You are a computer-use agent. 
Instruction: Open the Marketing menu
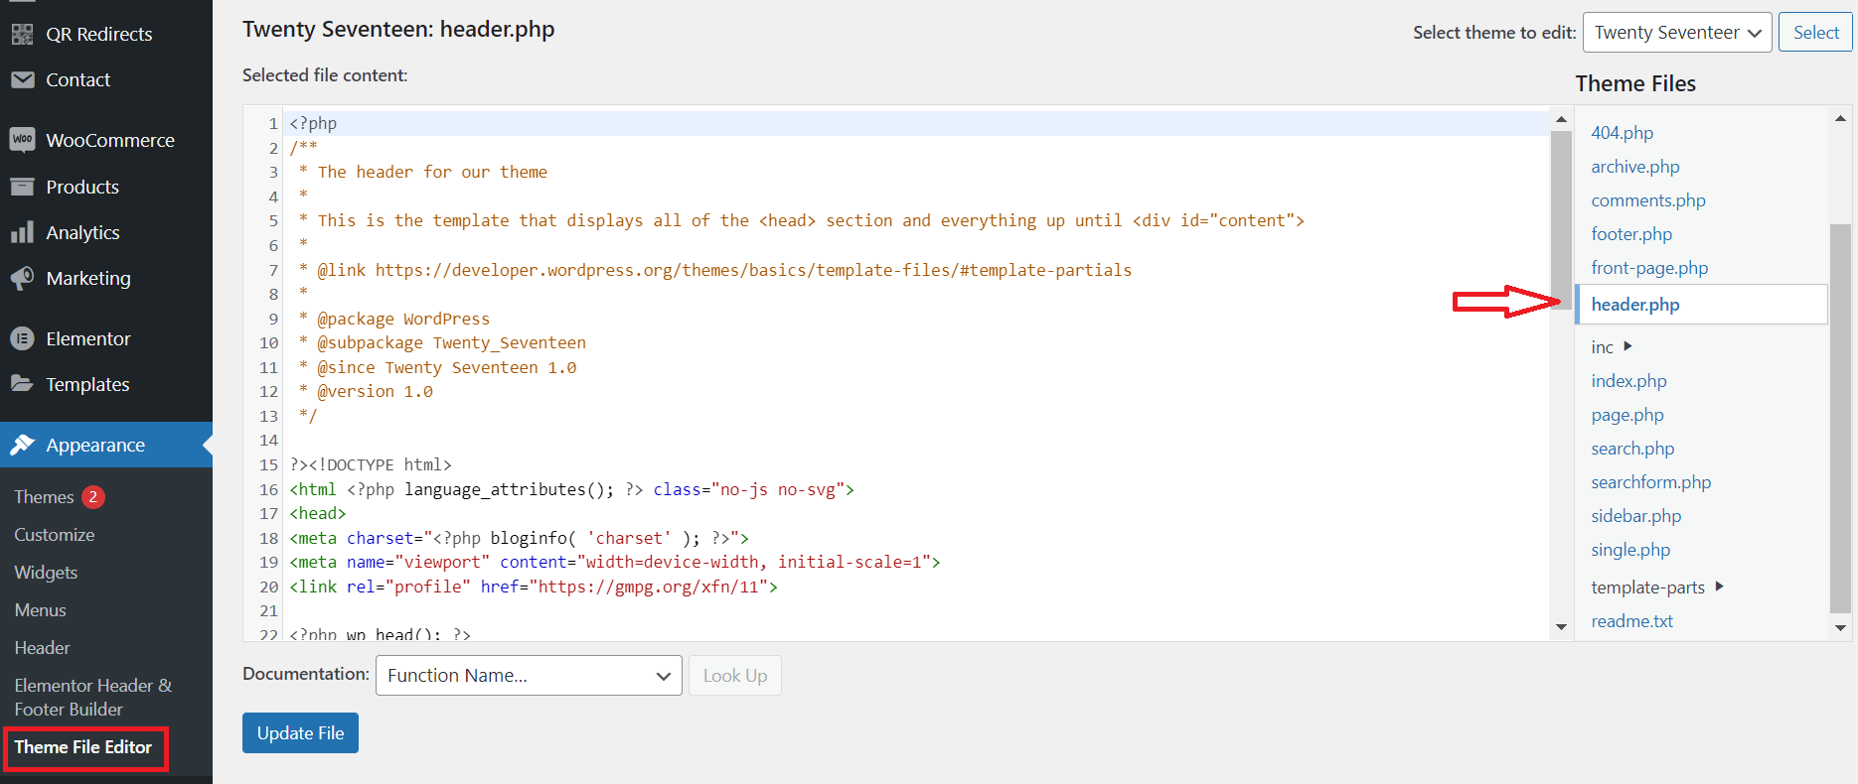(88, 278)
